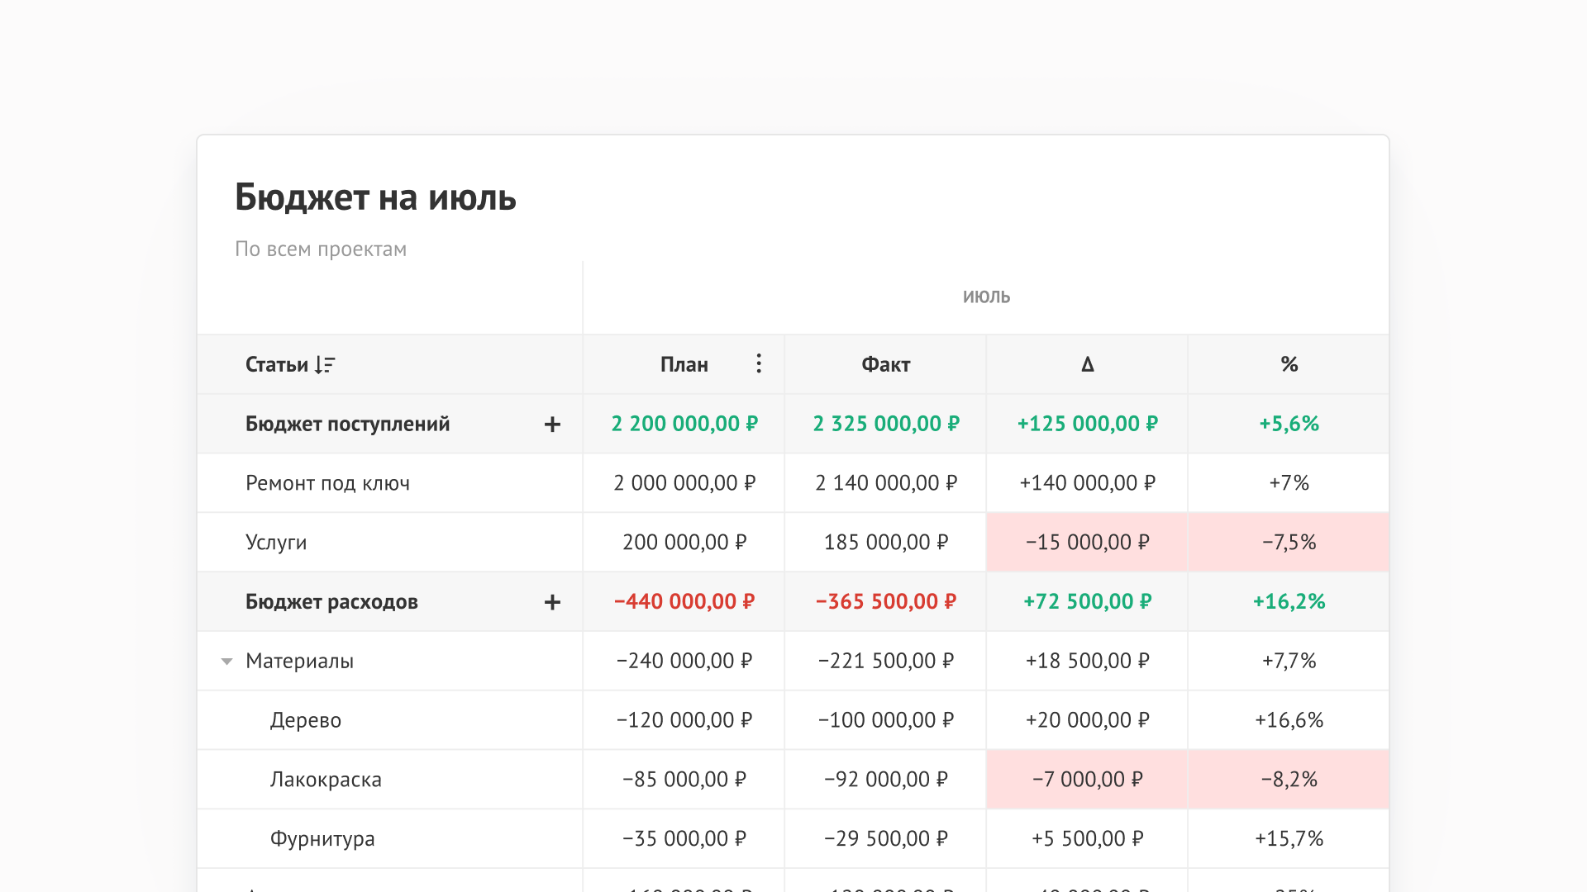Viewport: 1587px width, 892px height.
Task: Click cell +18 500,00 ₽
Action: (1088, 662)
